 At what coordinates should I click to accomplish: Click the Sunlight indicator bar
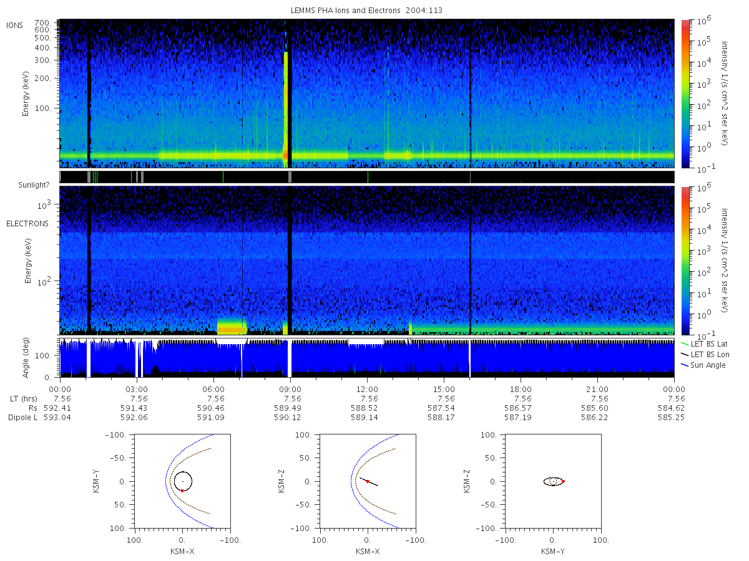(367, 177)
